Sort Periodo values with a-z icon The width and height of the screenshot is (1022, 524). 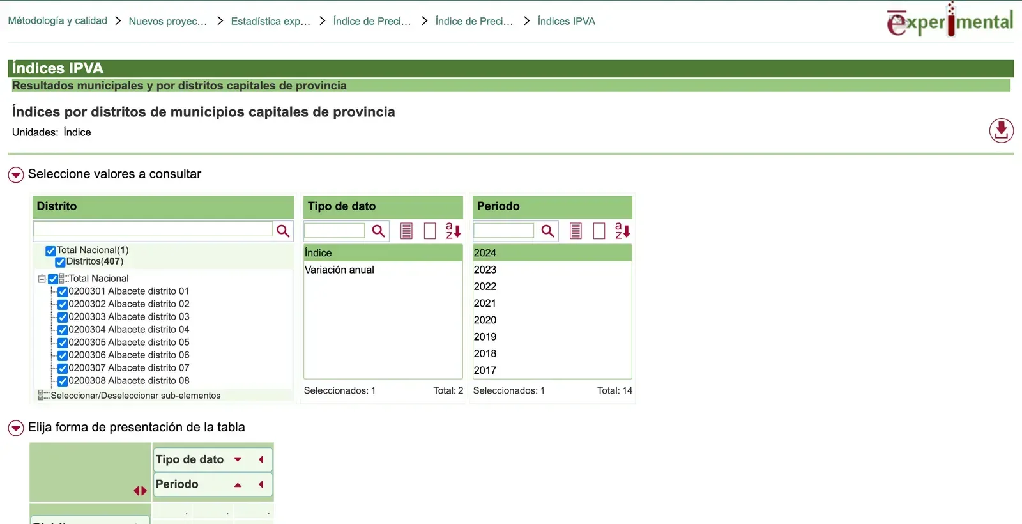[622, 231]
